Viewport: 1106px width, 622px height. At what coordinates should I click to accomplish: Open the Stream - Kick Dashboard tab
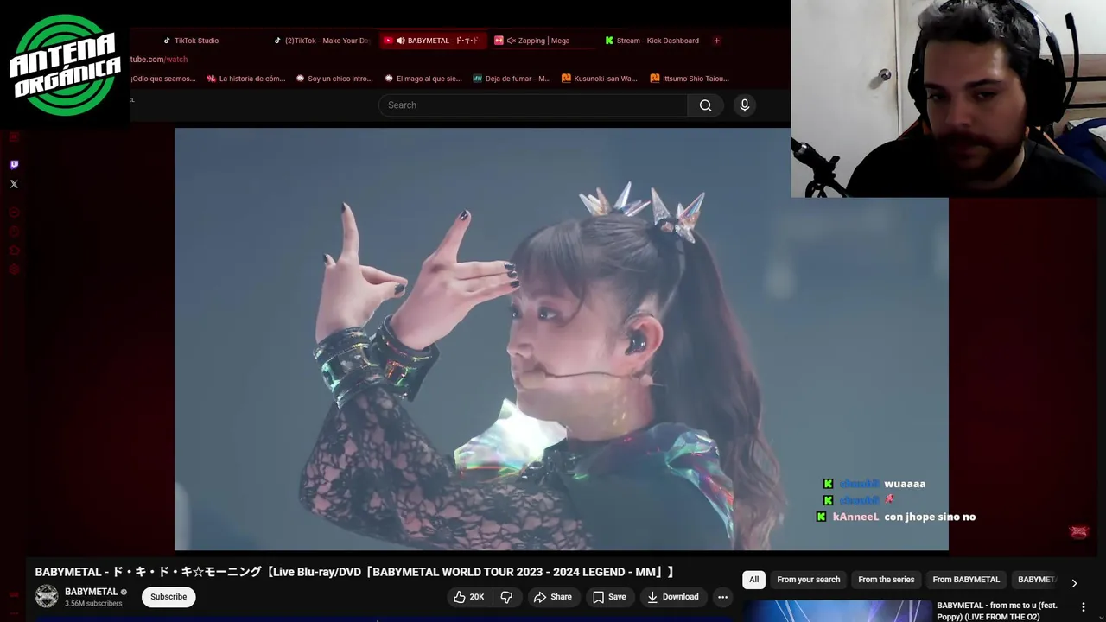pos(652,41)
